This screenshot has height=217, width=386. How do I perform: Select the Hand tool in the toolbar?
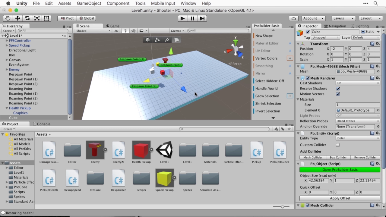pyautogui.click(x=8, y=18)
